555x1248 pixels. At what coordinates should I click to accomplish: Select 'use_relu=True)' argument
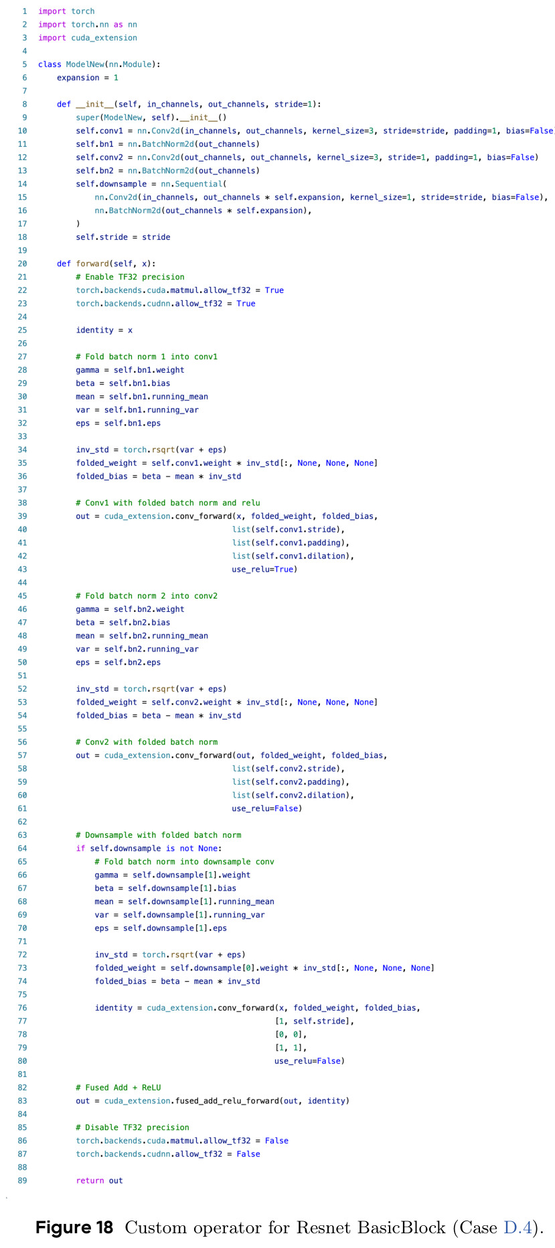(x=264, y=570)
